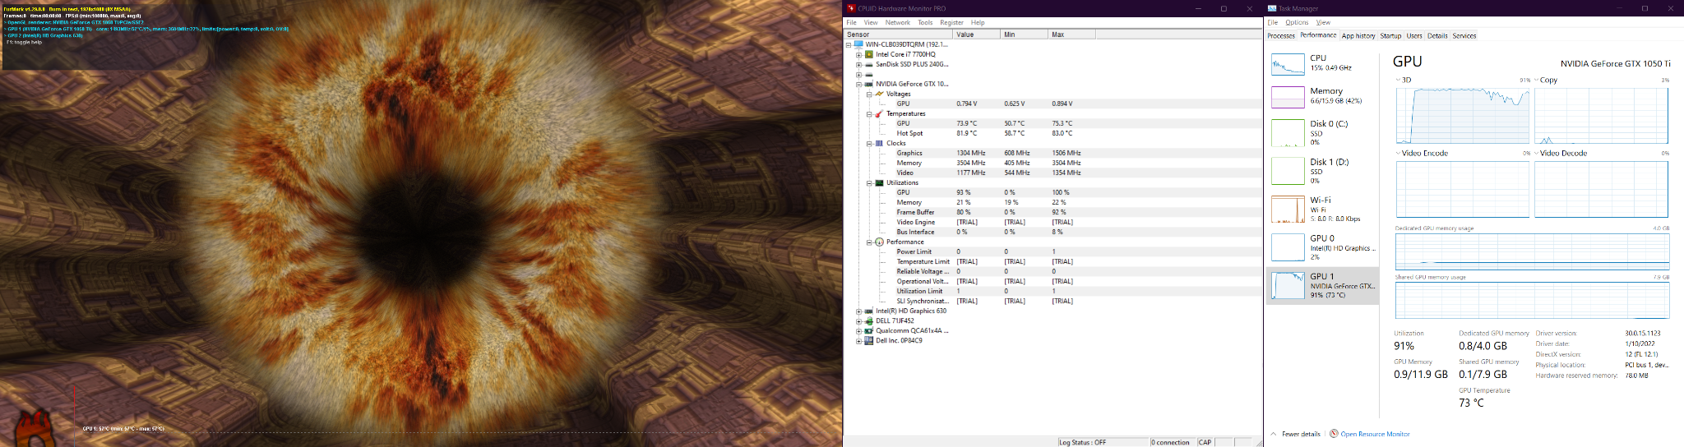Select the CPU usage thumbnail graph
1684x447 pixels.
tap(1288, 64)
